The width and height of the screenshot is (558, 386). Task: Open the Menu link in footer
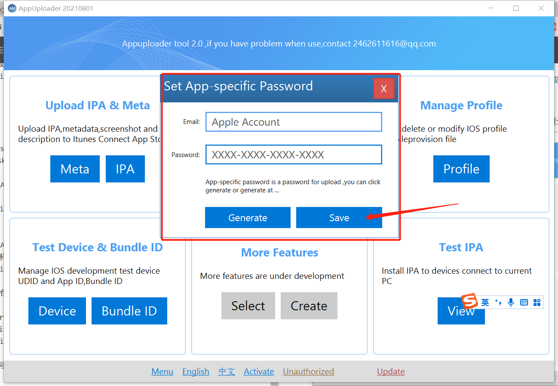162,371
